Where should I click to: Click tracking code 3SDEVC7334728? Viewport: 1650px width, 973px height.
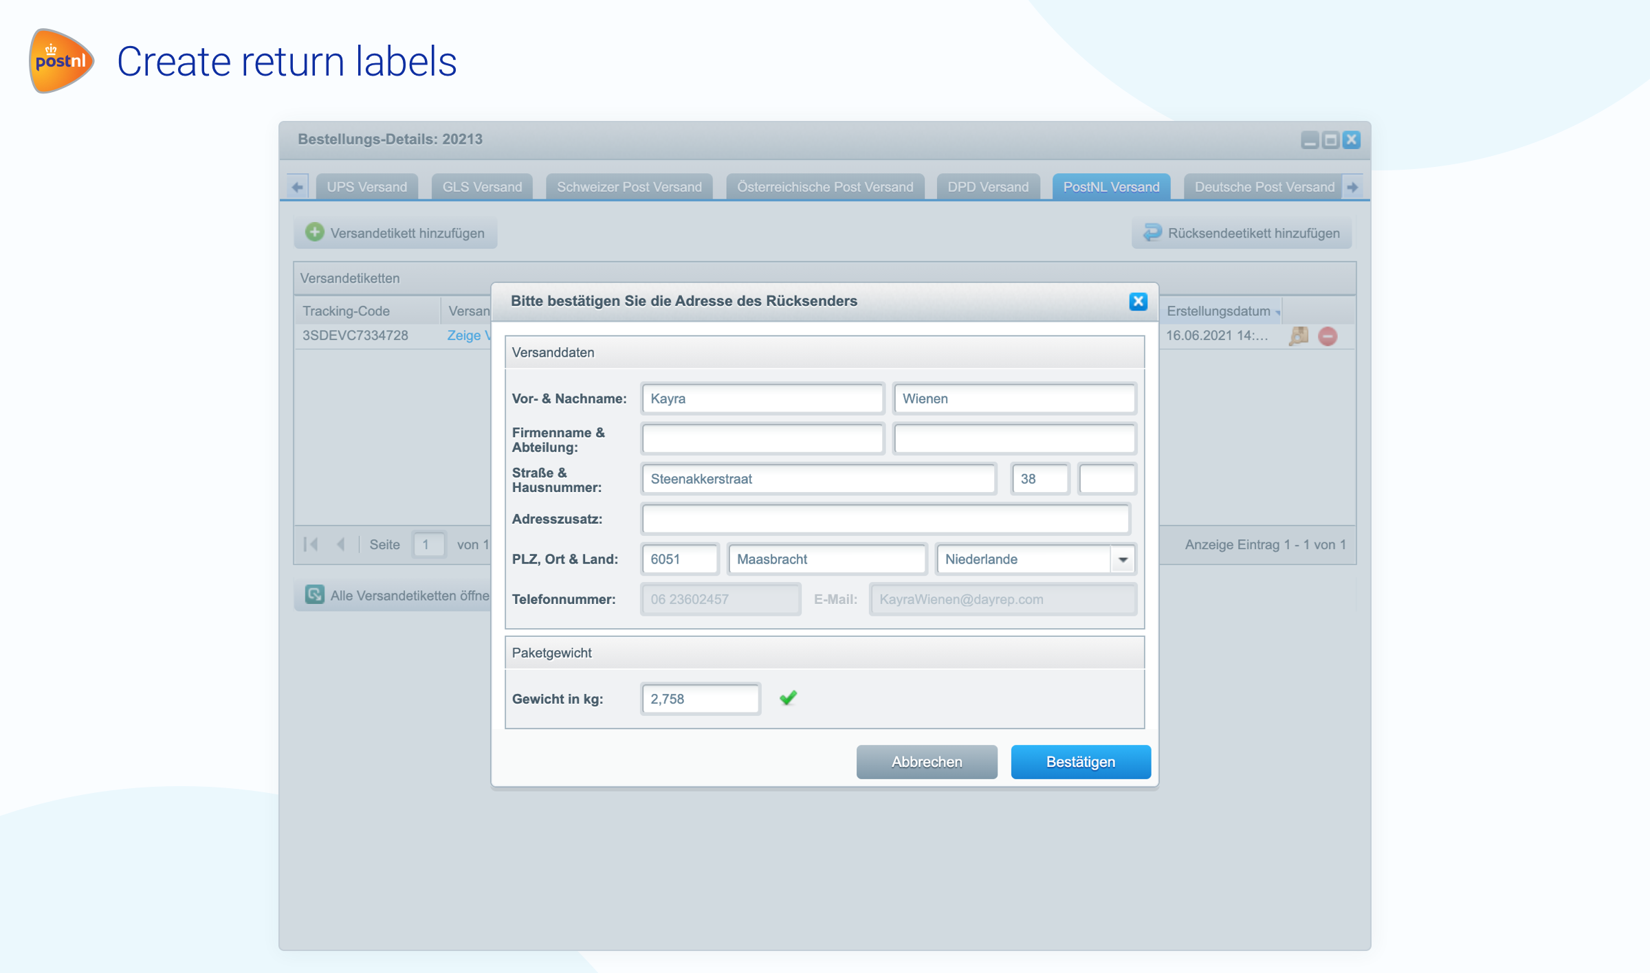(355, 335)
